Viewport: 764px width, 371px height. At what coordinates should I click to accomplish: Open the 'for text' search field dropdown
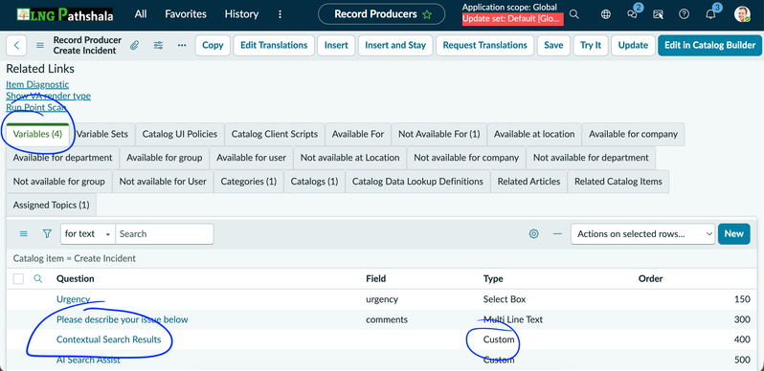coord(88,233)
